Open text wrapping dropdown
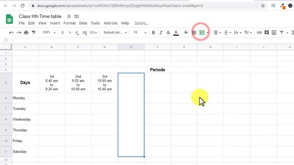 pyautogui.click(x=238, y=33)
